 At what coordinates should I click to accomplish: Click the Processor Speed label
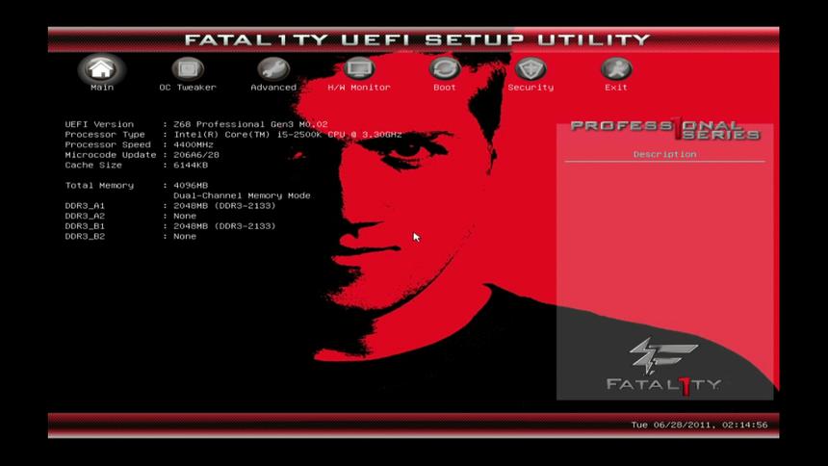pyautogui.click(x=108, y=144)
